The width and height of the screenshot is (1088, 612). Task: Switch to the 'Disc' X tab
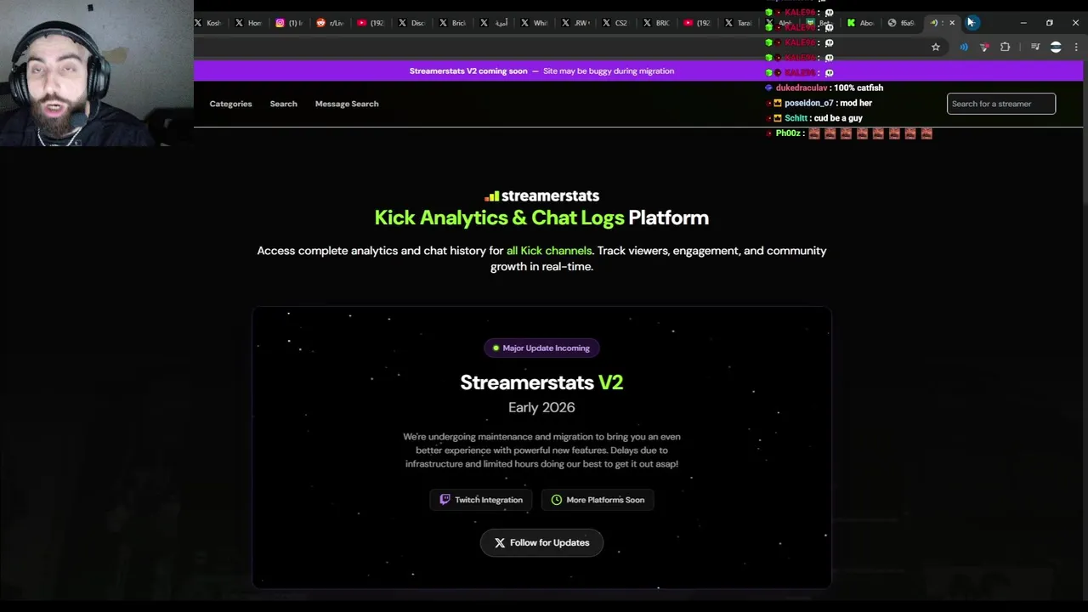(412, 23)
